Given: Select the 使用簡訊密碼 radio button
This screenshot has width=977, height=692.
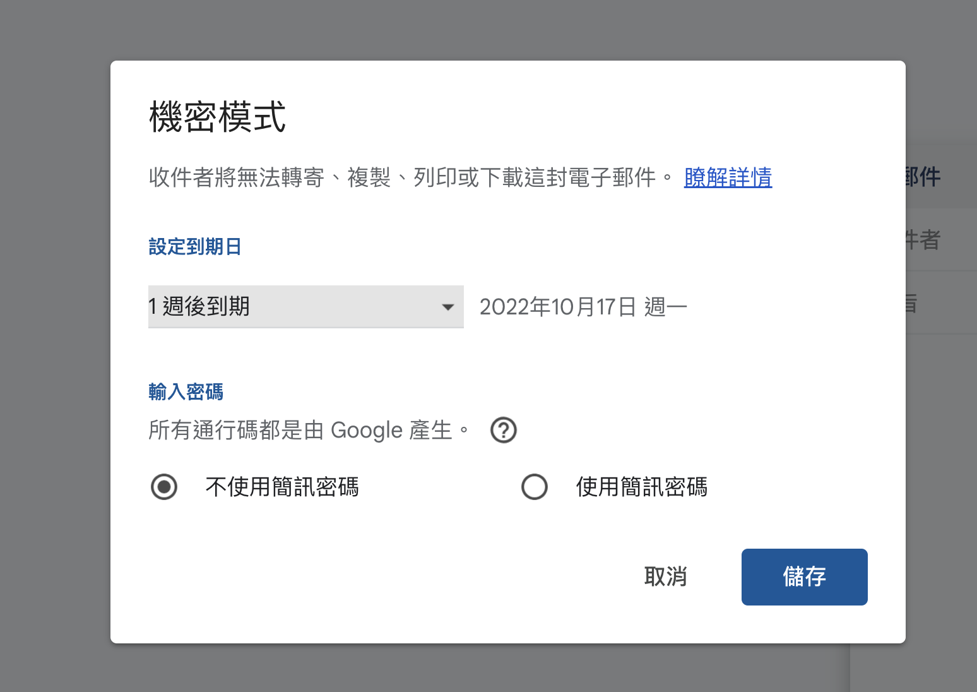Looking at the screenshot, I should click(535, 487).
